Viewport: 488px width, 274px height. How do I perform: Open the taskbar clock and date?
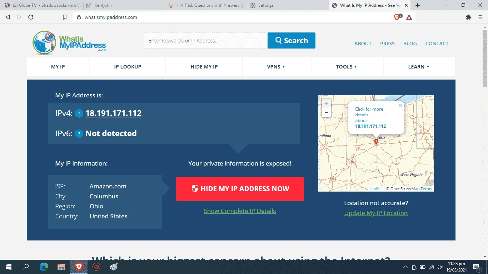pyautogui.click(x=457, y=267)
